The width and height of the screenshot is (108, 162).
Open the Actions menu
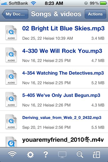point(95,14)
